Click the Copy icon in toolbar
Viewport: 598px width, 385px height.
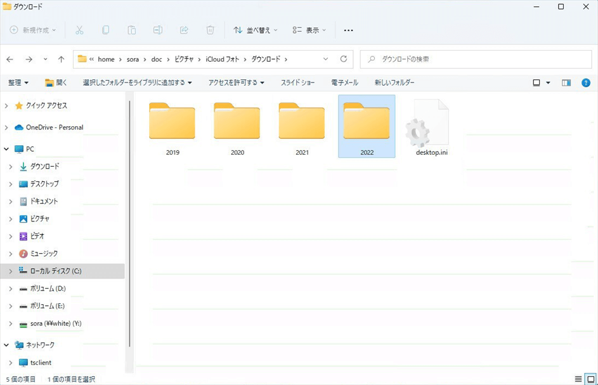pos(105,30)
